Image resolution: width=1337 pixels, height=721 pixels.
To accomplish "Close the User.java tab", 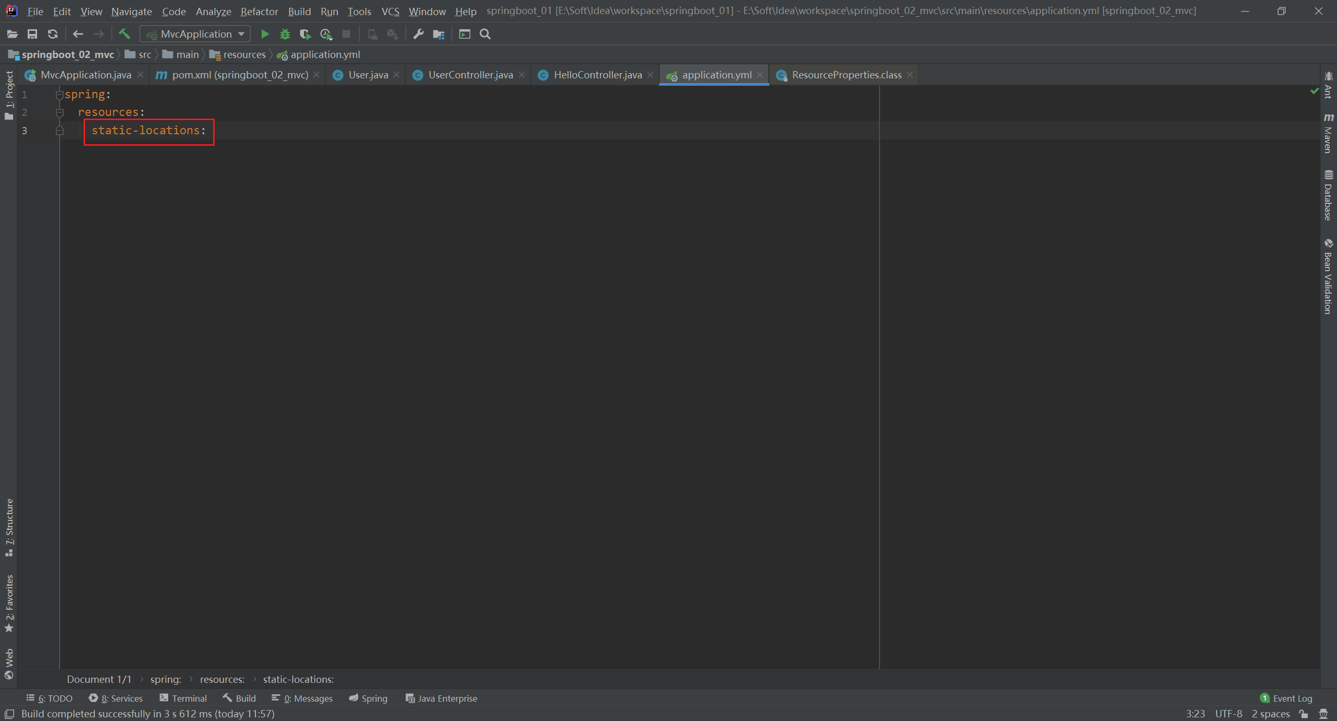I will [396, 75].
